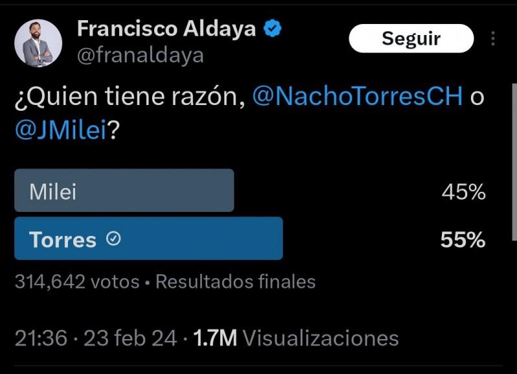The width and height of the screenshot is (517, 374).
Task: Click the 314,642 votos count
Action: (77, 281)
